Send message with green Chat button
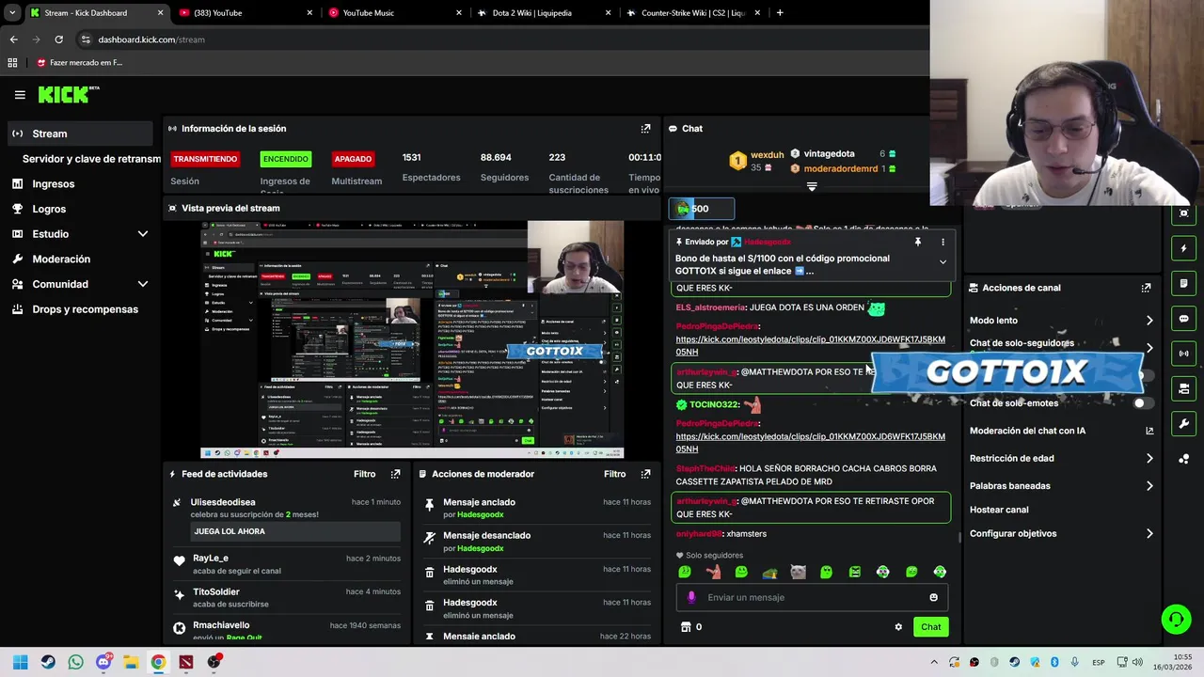 tap(930, 627)
